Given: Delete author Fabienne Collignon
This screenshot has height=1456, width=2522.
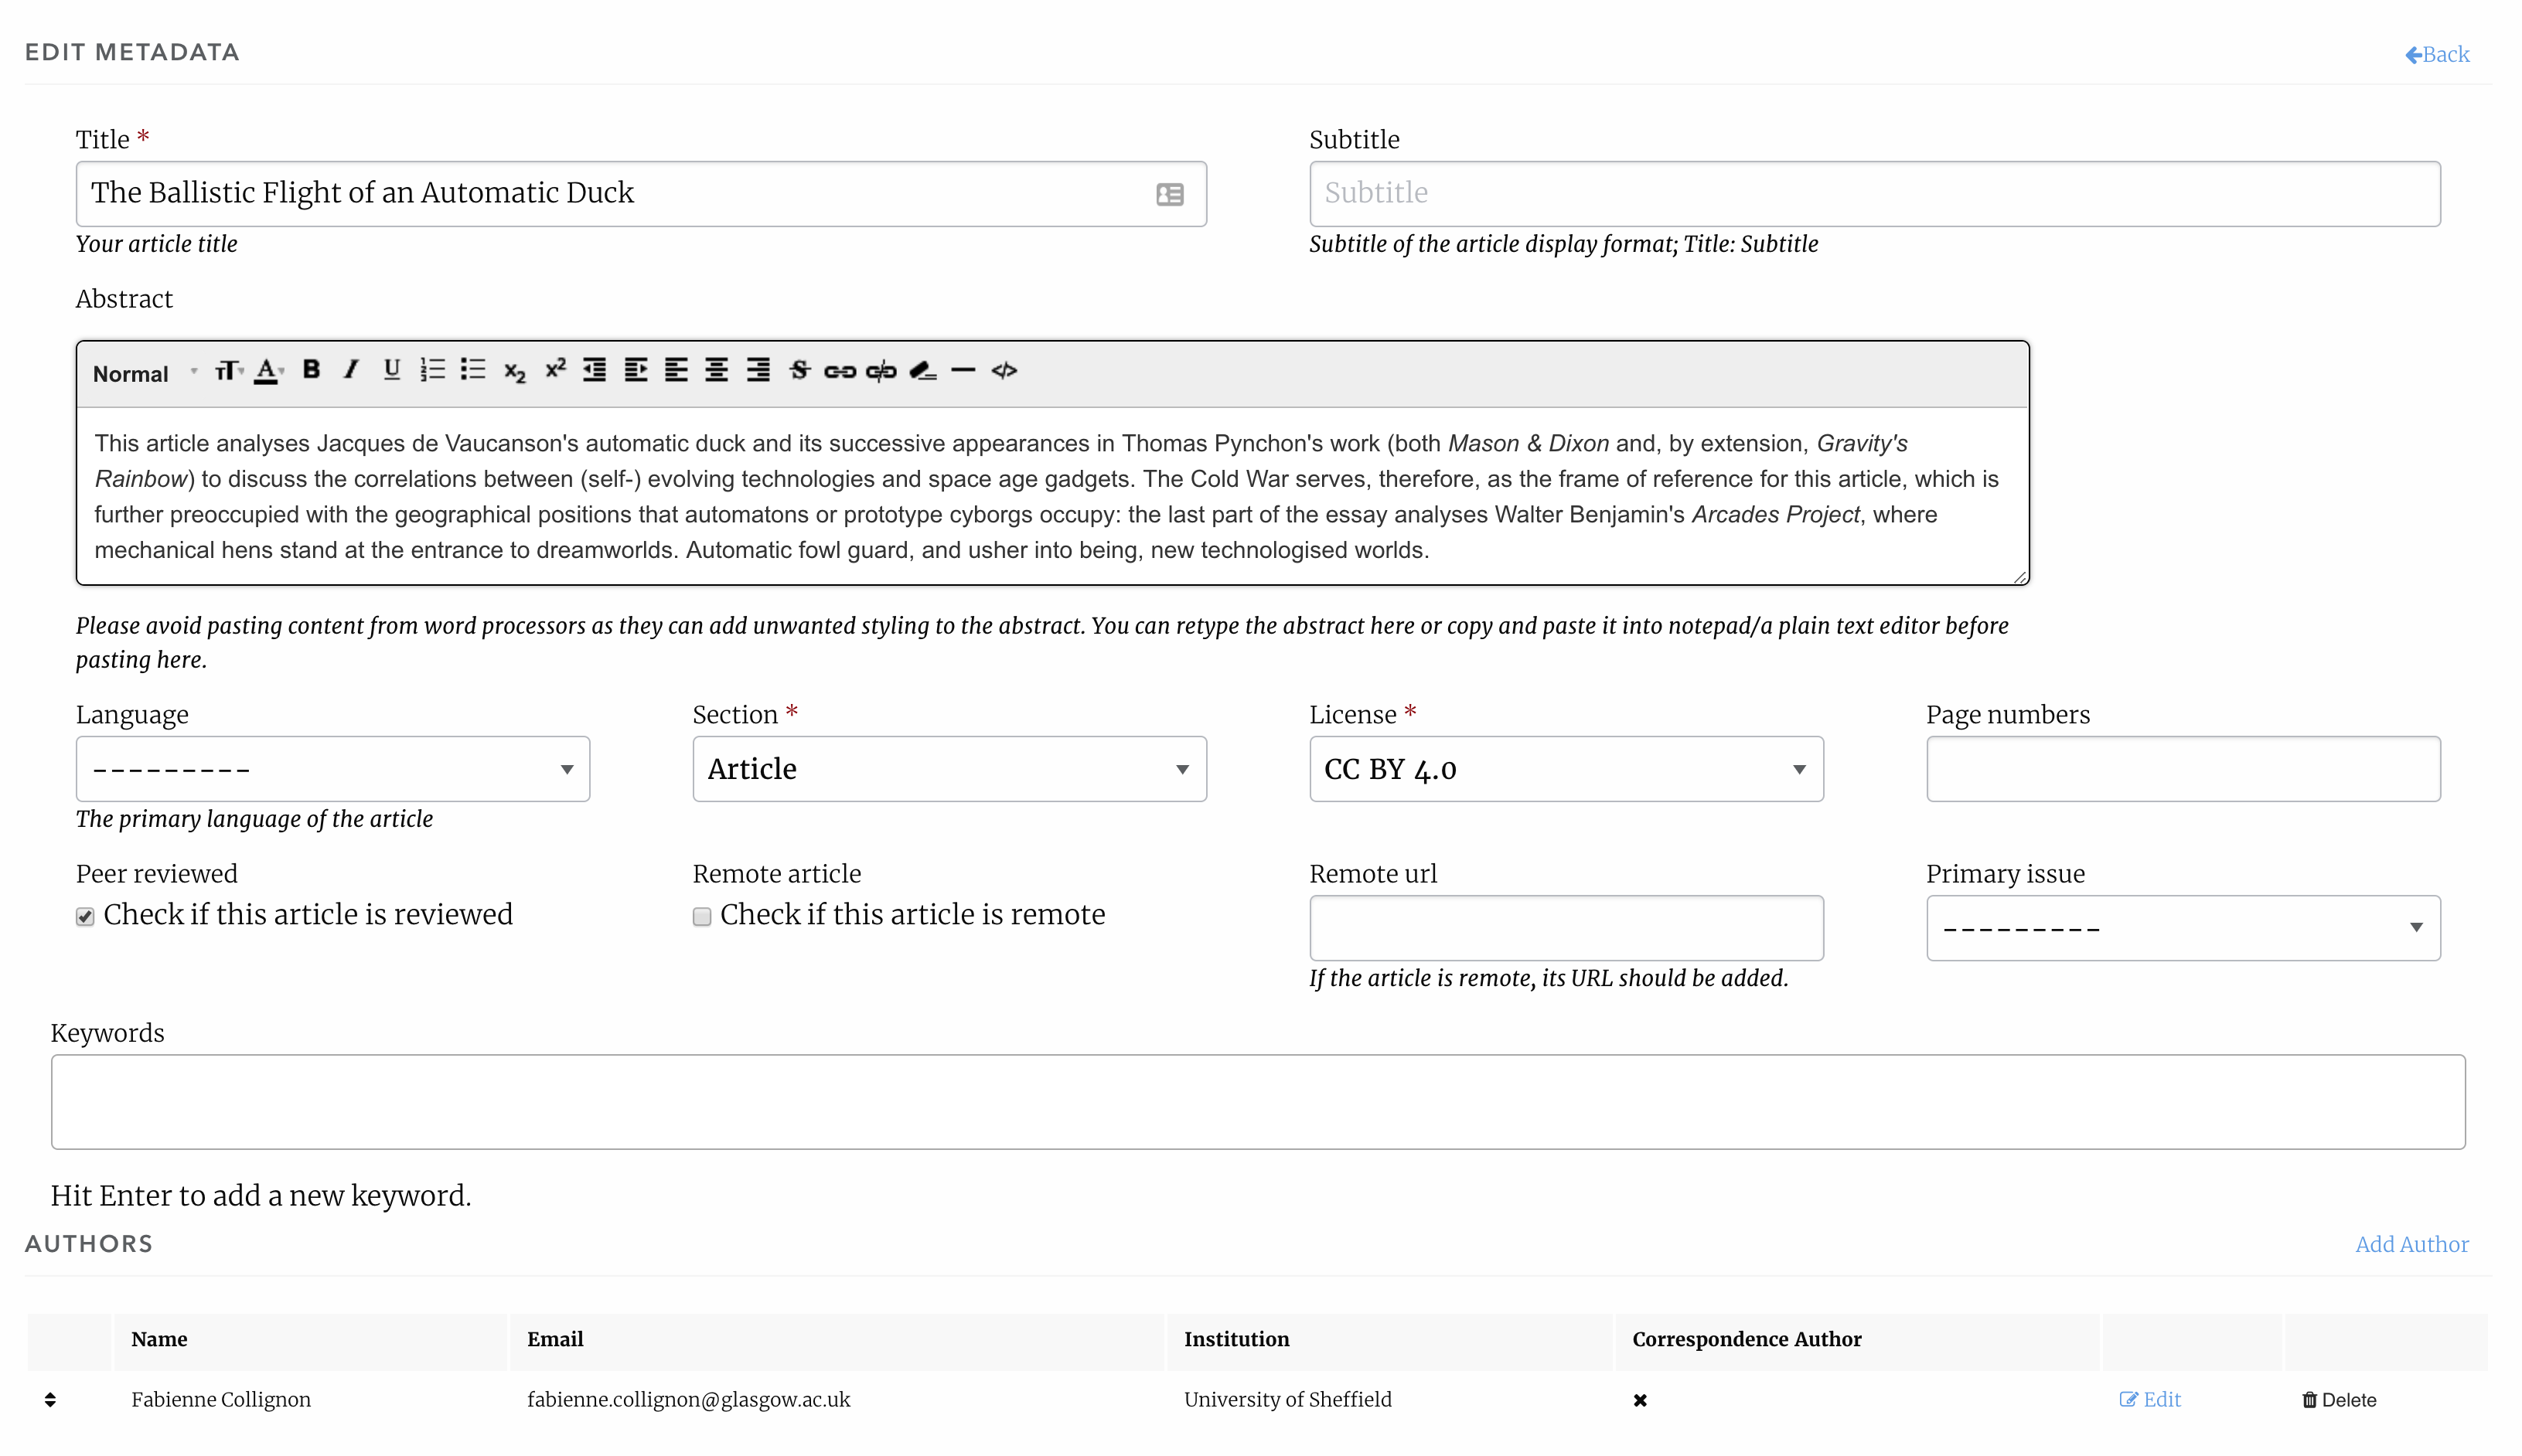Looking at the screenshot, I should tap(2339, 1400).
